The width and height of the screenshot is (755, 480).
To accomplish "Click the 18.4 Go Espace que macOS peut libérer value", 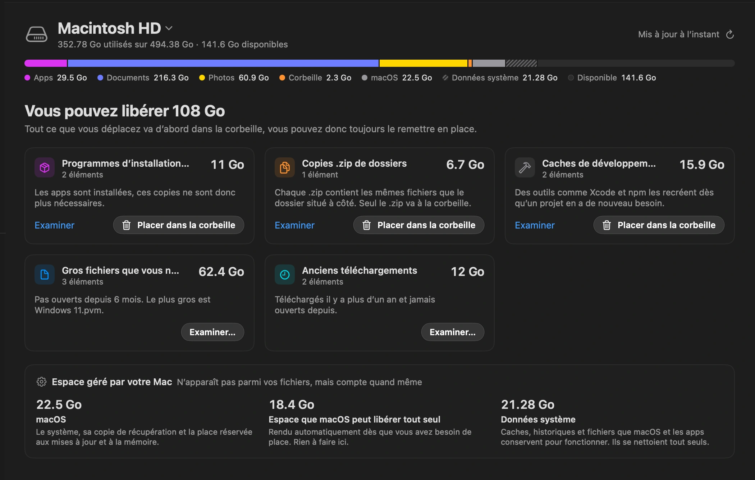I will pyautogui.click(x=292, y=405).
